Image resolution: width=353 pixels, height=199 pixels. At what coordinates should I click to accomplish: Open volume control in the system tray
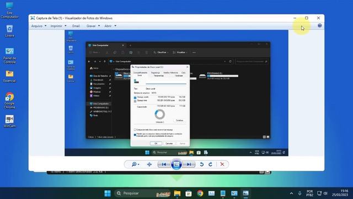coord(325,193)
